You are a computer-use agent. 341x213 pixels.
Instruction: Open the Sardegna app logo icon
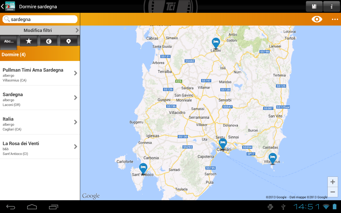pyautogui.click(x=10, y=6)
